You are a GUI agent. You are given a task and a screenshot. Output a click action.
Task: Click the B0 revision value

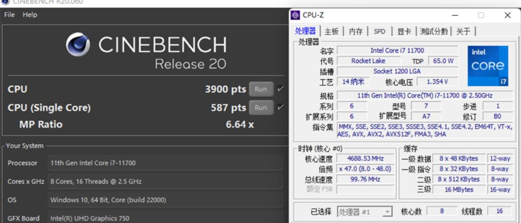click(x=498, y=116)
